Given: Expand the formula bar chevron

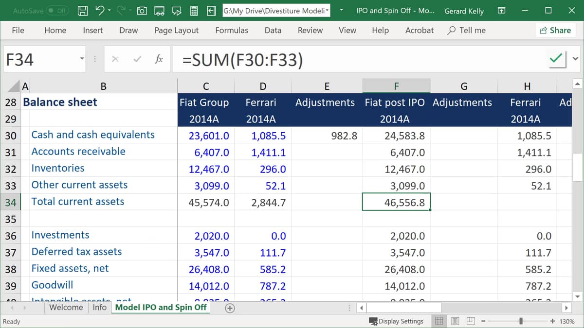Looking at the screenshot, I should pos(576,59).
